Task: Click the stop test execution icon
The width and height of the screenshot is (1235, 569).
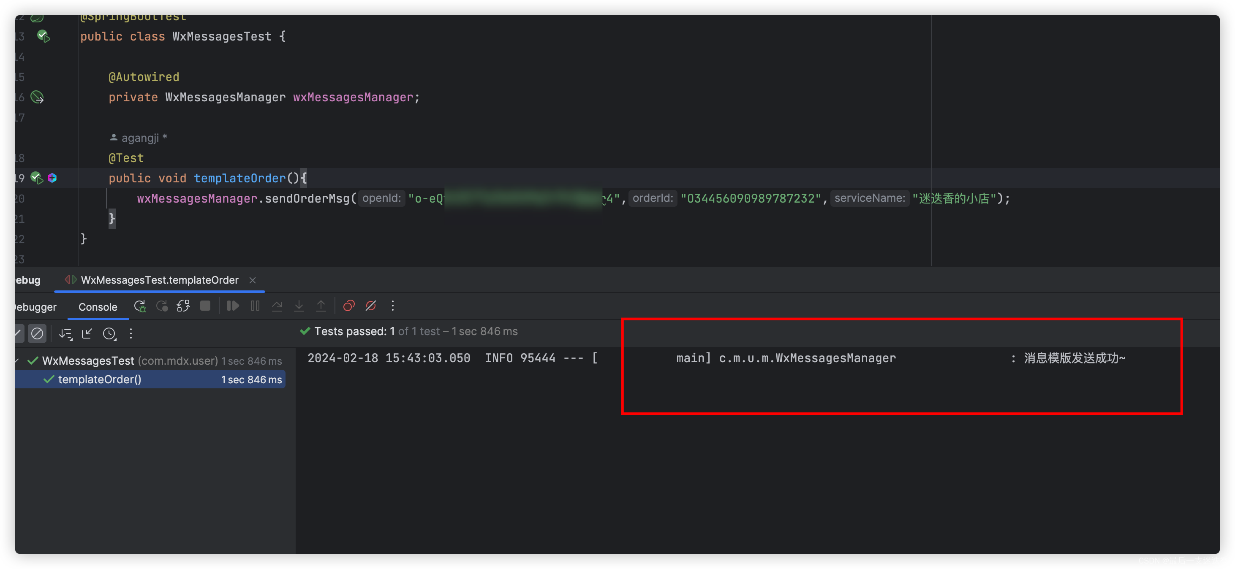Action: [x=205, y=306]
